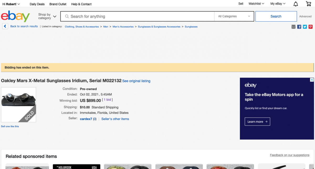Open the Hi Robert account menu
The width and height of the screenshot is (315, 169).
coord(11,4)
